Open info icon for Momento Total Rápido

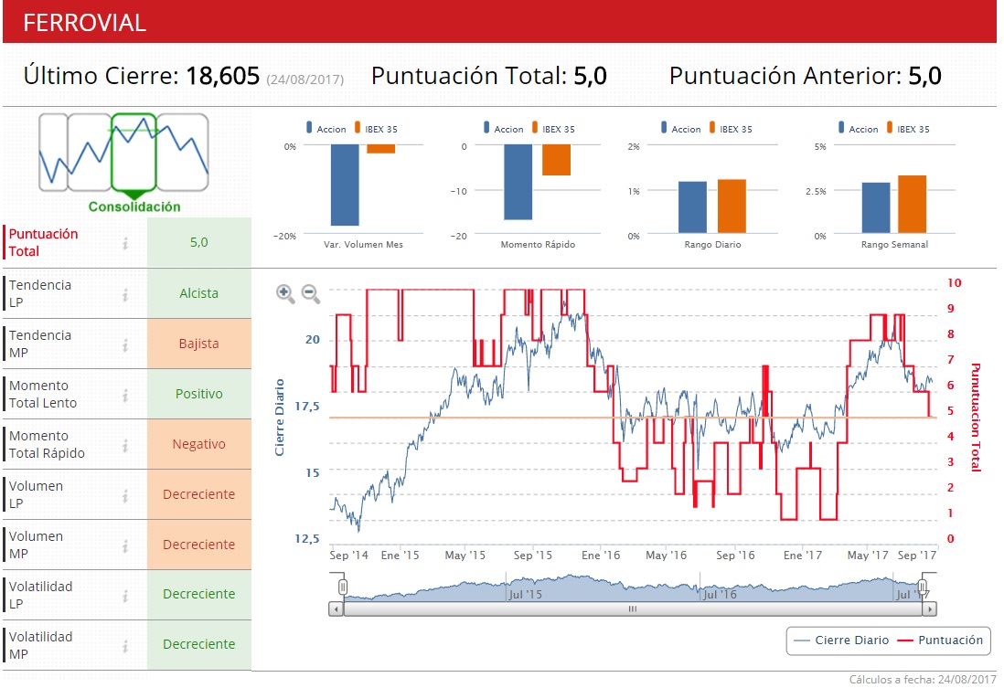125,445
